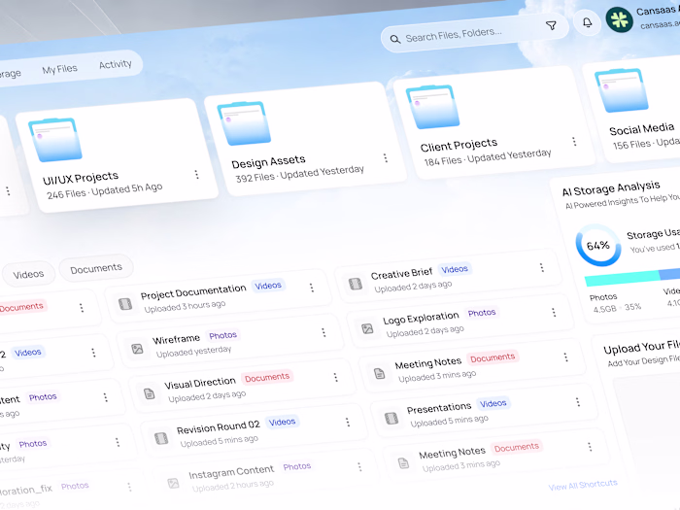Open Logo Exploration row options menu
Screen dimensions: 680x510
[554, 312]
